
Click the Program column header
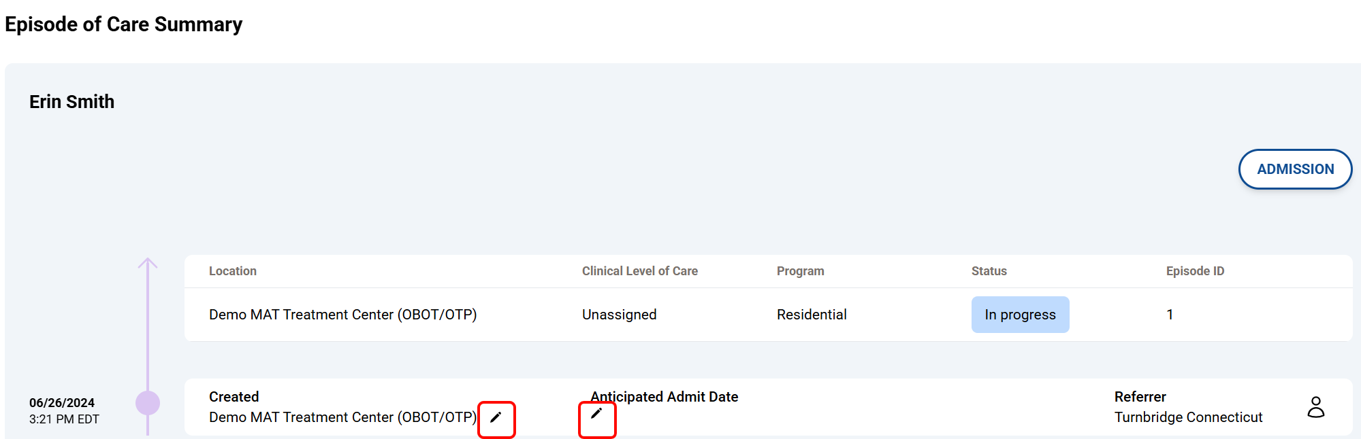800,271
